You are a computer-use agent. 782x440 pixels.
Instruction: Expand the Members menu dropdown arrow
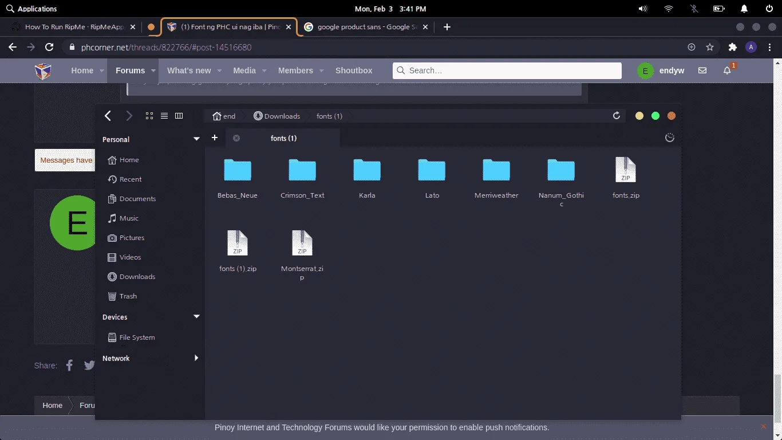click(x=322, y=71)
